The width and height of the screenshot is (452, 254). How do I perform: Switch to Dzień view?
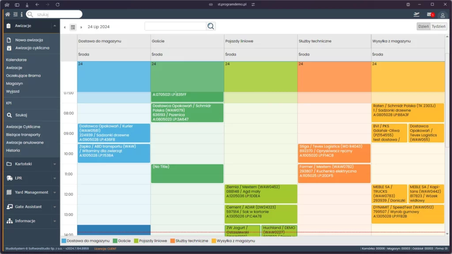[423, 26]
